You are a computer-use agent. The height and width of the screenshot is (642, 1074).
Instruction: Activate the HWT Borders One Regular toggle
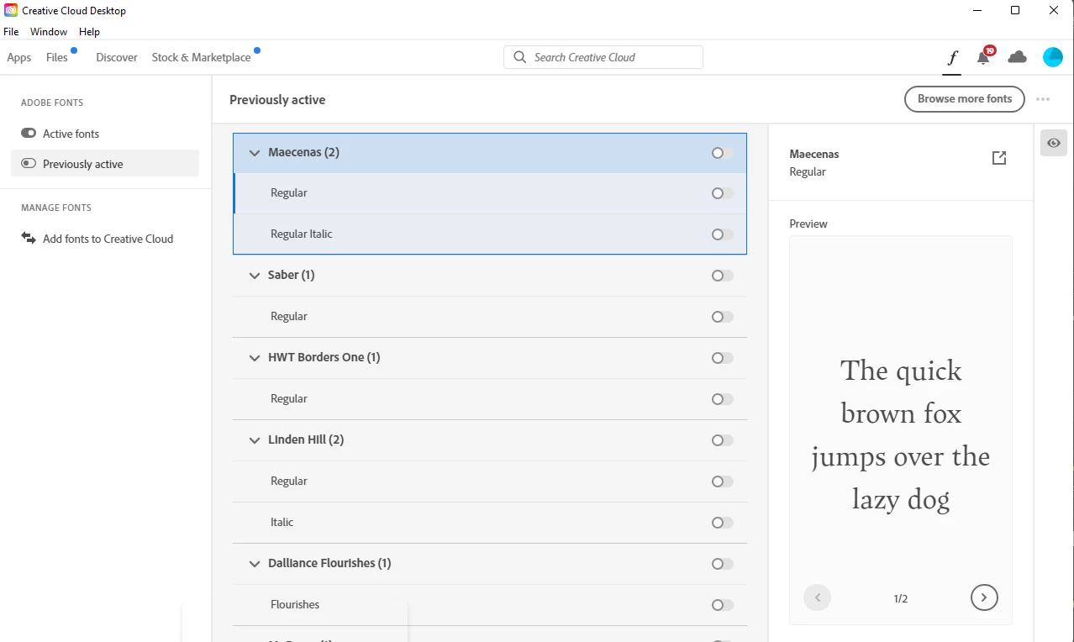722,399
